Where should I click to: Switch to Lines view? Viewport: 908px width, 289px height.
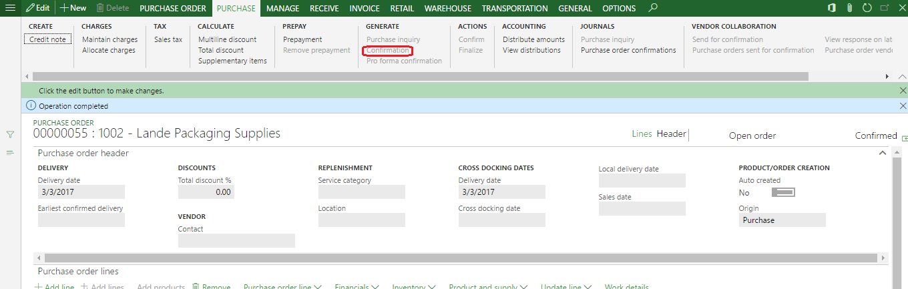[x=641, y=133]
